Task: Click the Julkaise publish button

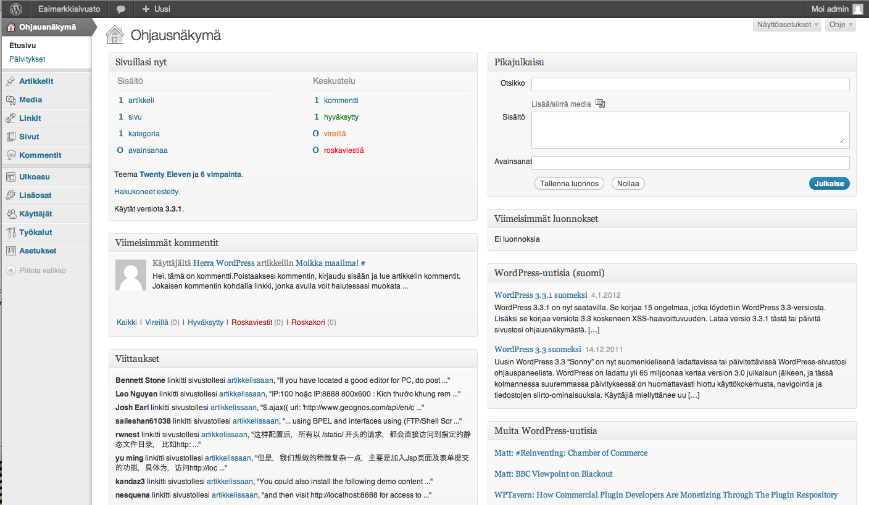Action: pyautogui.click(x=829, y=183)
